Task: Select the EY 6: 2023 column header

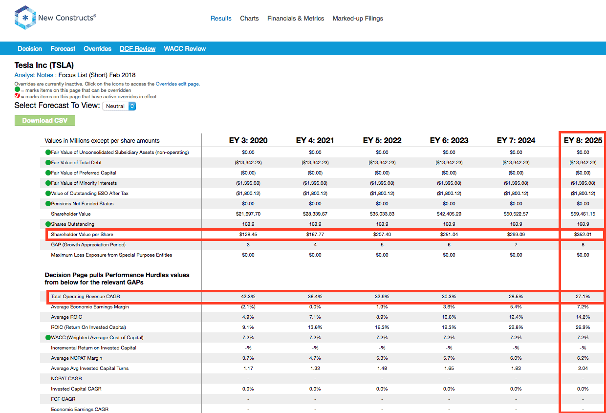Action: (449, 140)
